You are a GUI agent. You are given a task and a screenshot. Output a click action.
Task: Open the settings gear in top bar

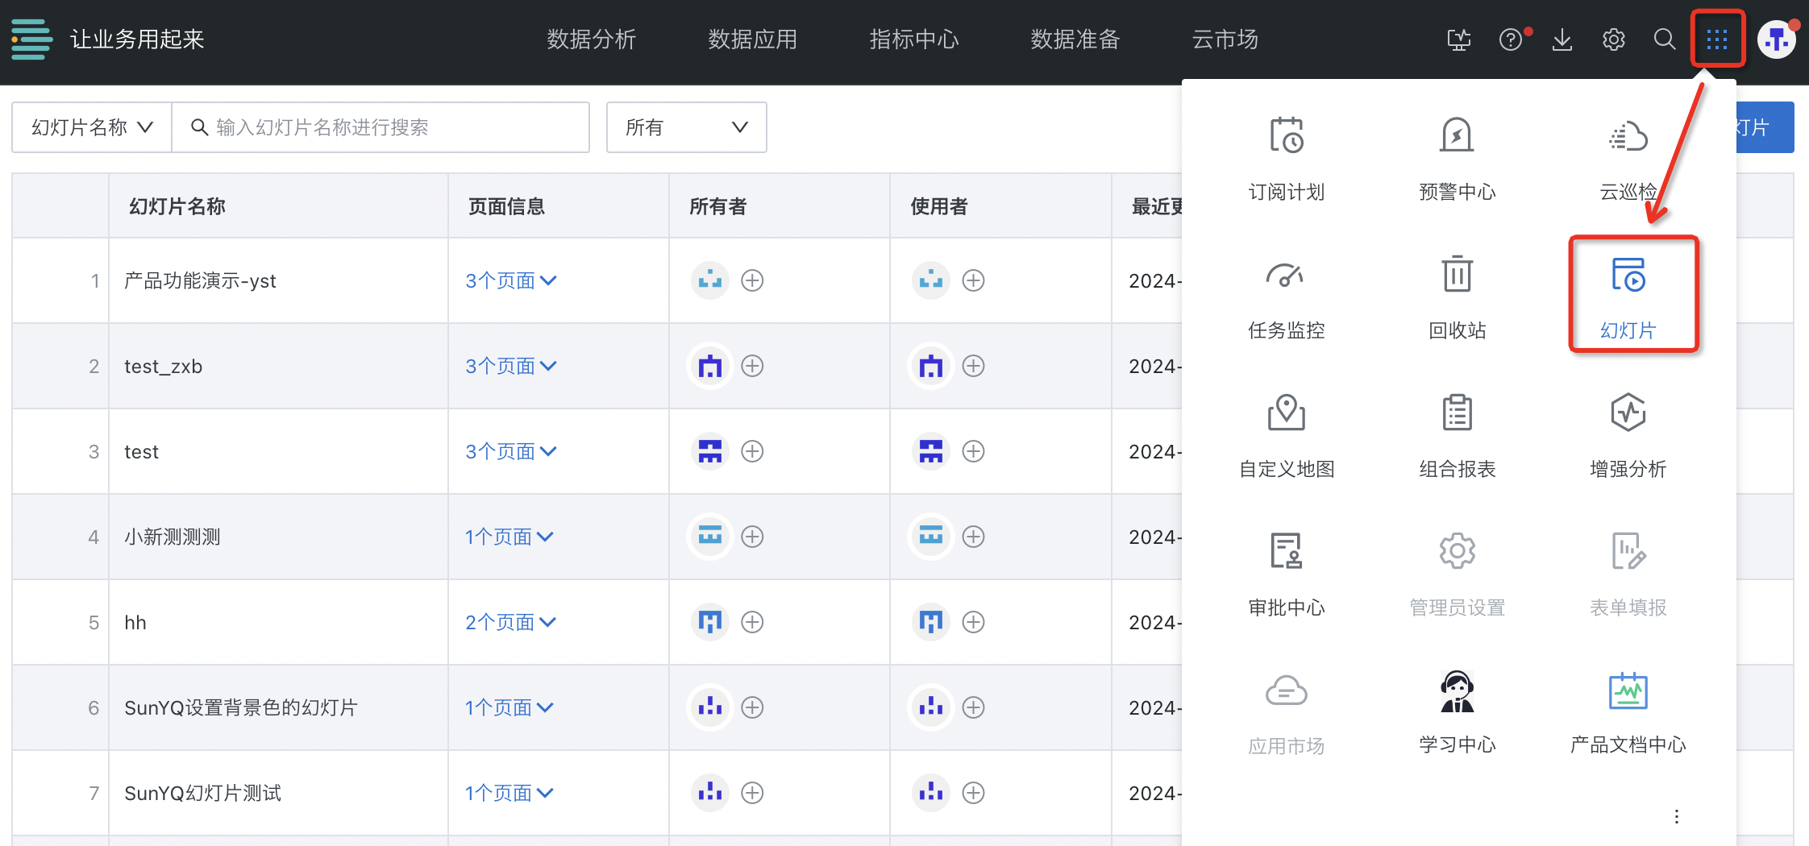1613,39
